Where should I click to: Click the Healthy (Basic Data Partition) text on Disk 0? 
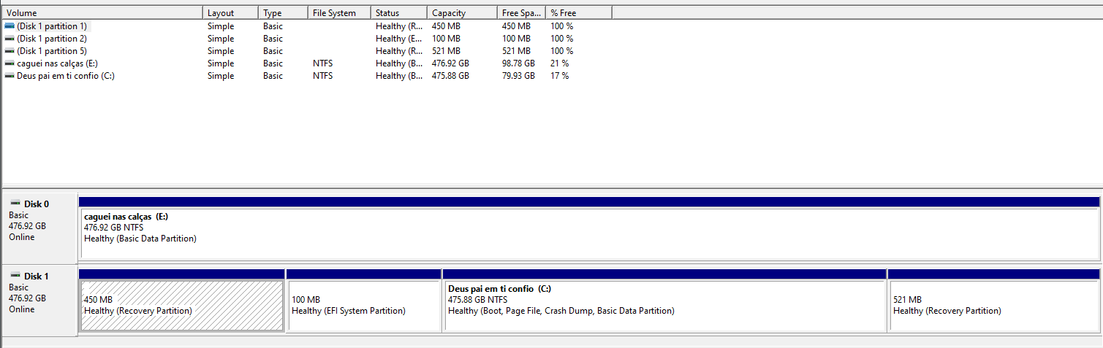(140, 239)
